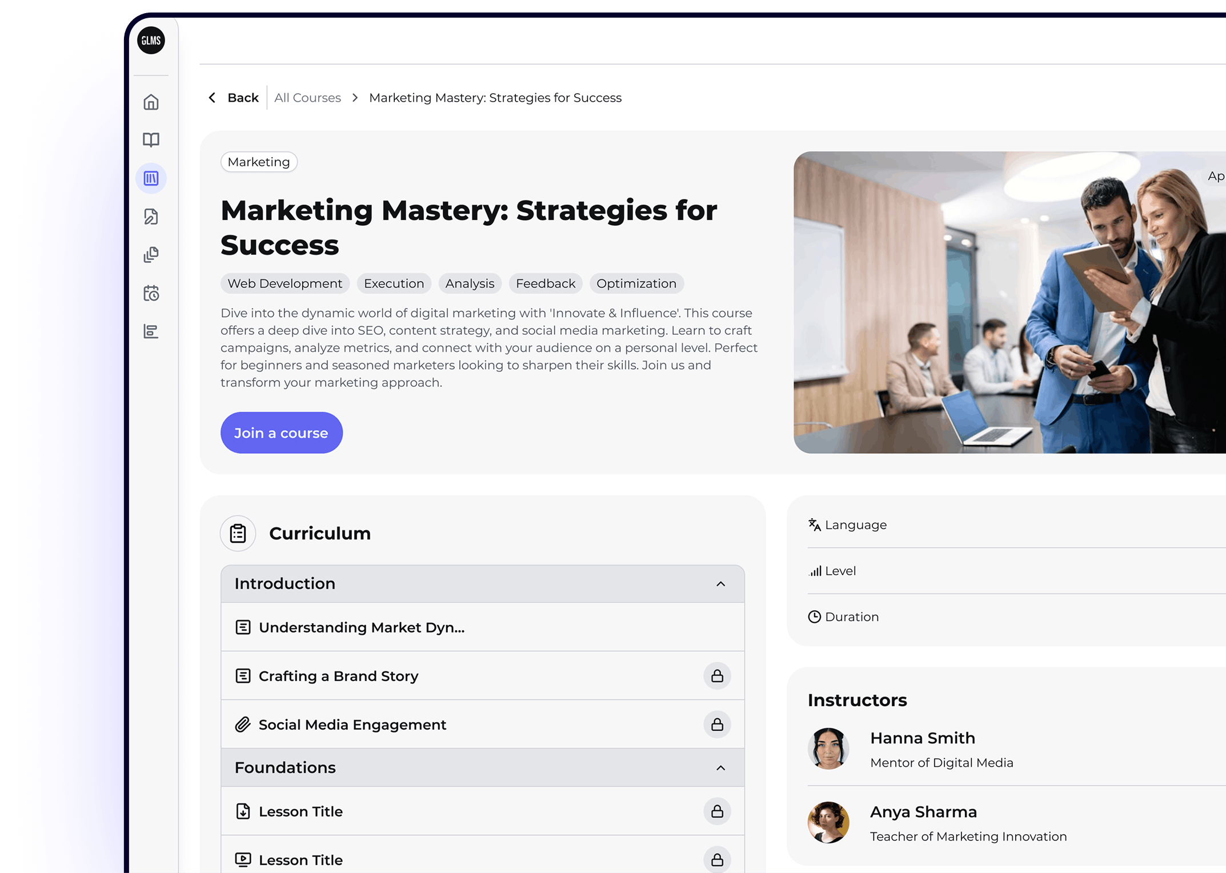
Task: Select the Web Development tag
Action: [285, 283]
